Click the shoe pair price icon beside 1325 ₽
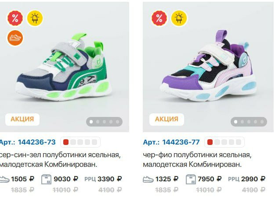This screenshot has width=275, height=201. [x=148, y=179]
